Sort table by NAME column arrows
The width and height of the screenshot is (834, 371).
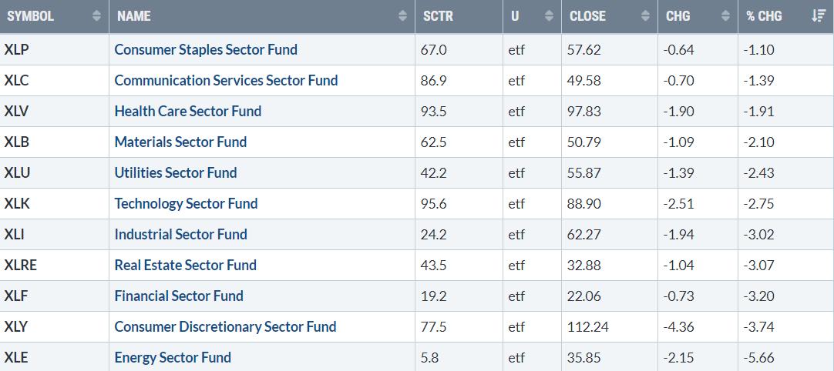402,15
